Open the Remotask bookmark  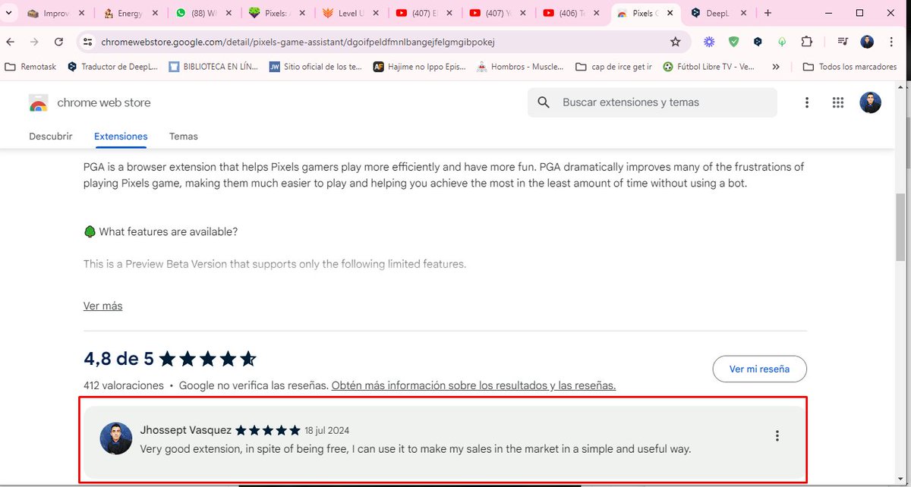30,67
